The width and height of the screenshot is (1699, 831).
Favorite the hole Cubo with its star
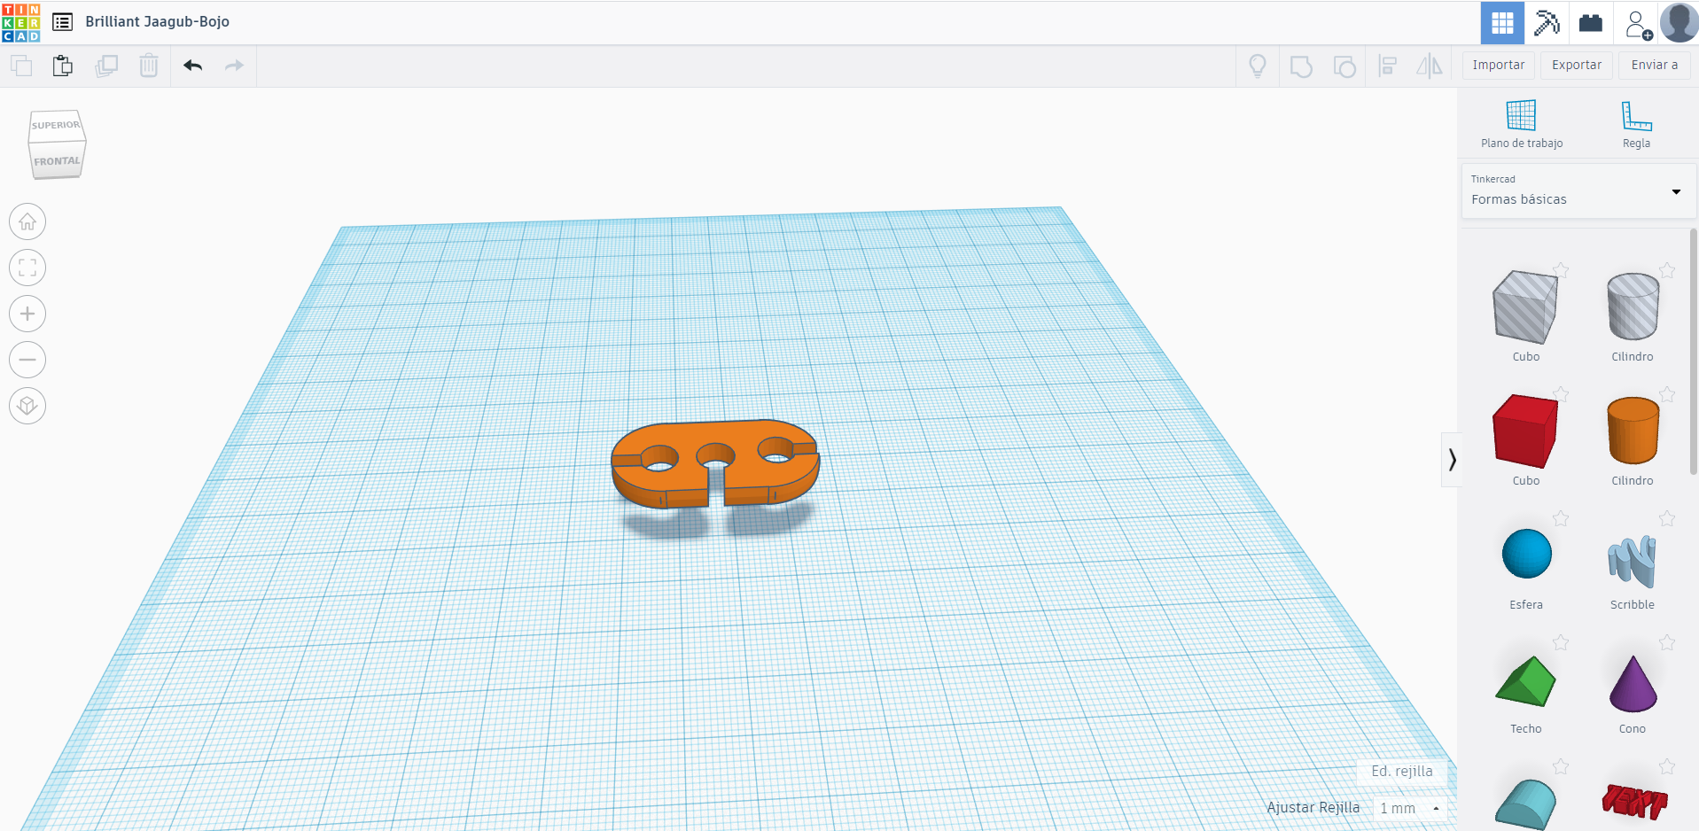(x=1561, y=270)
